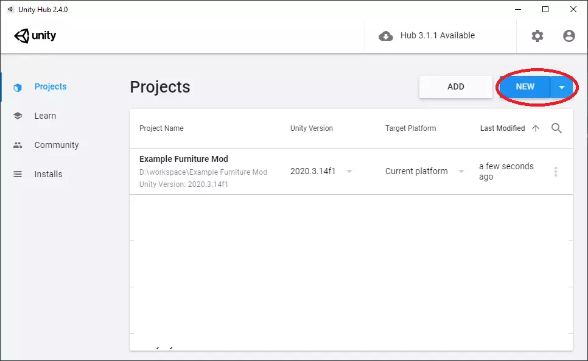588x361 pixels.
Task: Switch to the Learn tab
Action: [45, 116]
